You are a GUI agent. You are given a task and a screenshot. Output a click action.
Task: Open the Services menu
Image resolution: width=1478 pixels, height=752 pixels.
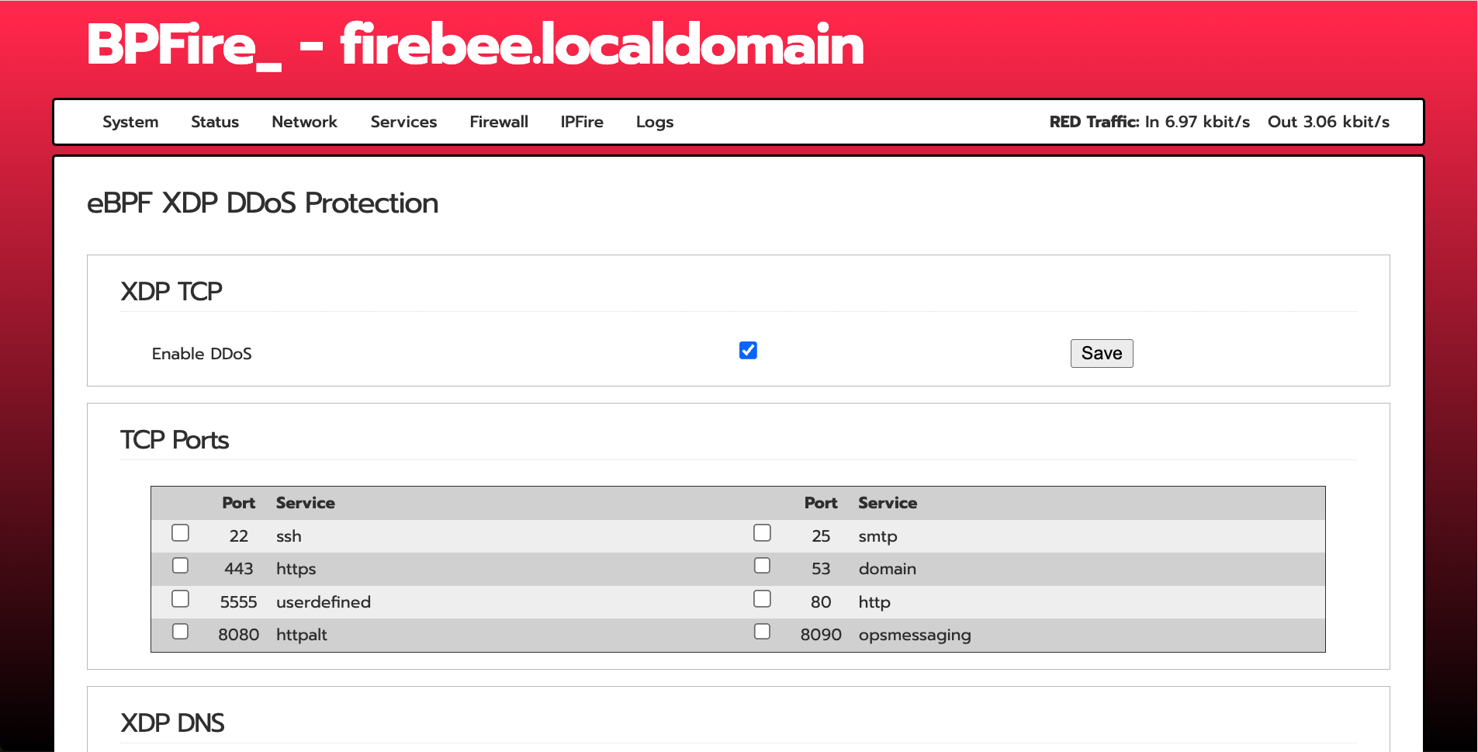[x=403, y=122]
